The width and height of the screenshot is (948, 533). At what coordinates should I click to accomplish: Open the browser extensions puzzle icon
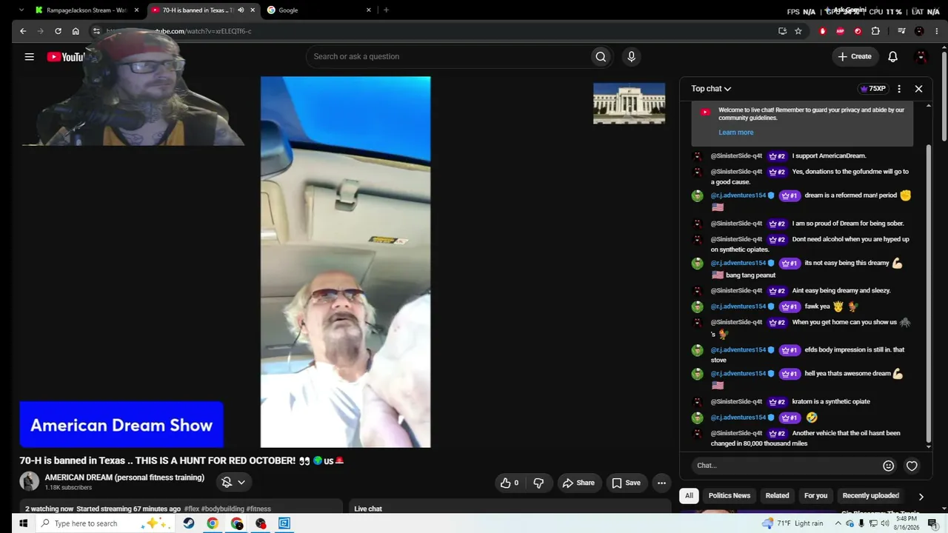[x=875, y=31]
